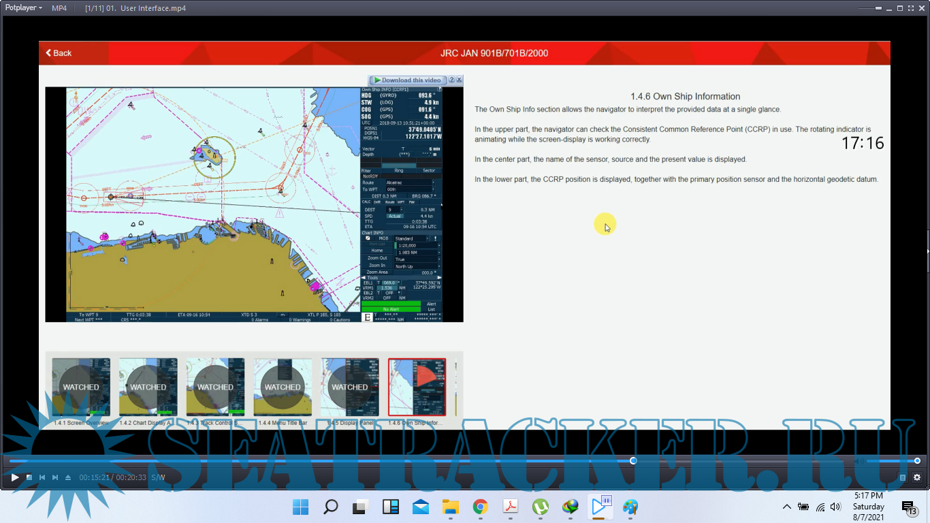The height and width of the screenshot is (523, 930).
Task: Select the 1.4.3 Track Control thumbnail
Action: coord(215,387)
